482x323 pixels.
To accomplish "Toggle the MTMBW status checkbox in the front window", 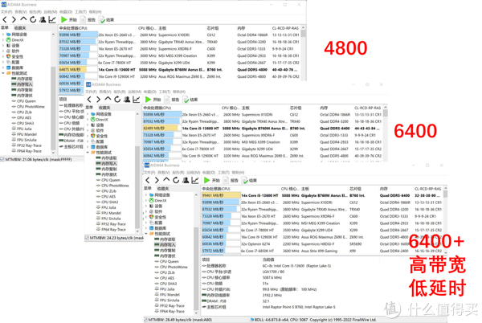I will [x=145, y=320].
